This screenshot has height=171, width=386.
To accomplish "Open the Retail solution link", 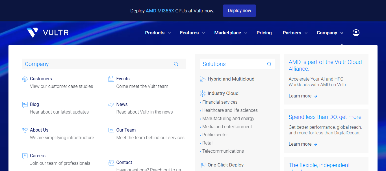I will (x=208, y=143).
